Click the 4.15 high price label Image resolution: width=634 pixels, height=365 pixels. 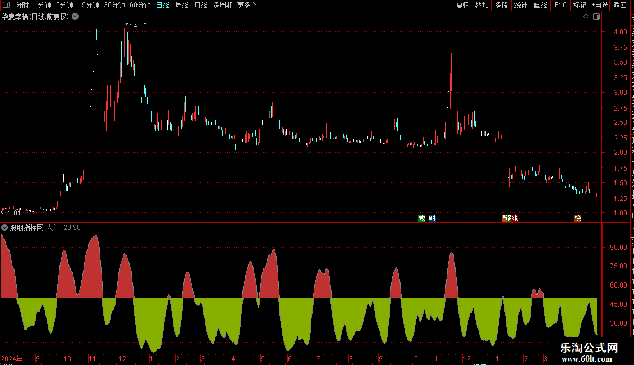[140, 25]
